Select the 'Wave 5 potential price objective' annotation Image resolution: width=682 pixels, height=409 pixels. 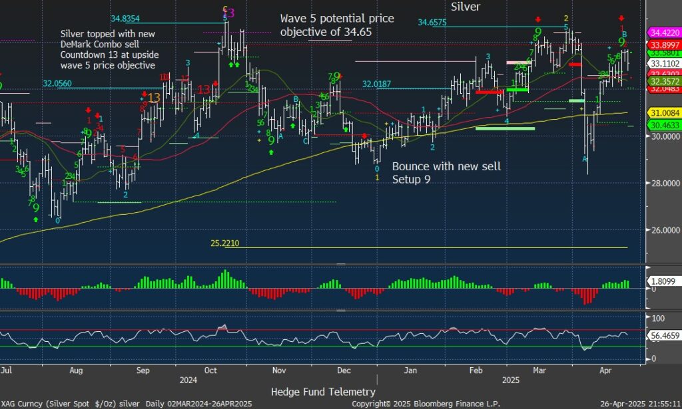click(336, 25)
